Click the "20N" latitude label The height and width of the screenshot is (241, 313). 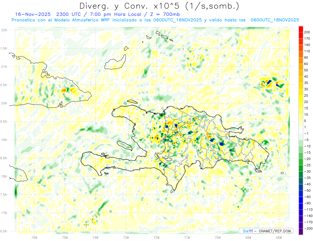click(x=4, y=103)
